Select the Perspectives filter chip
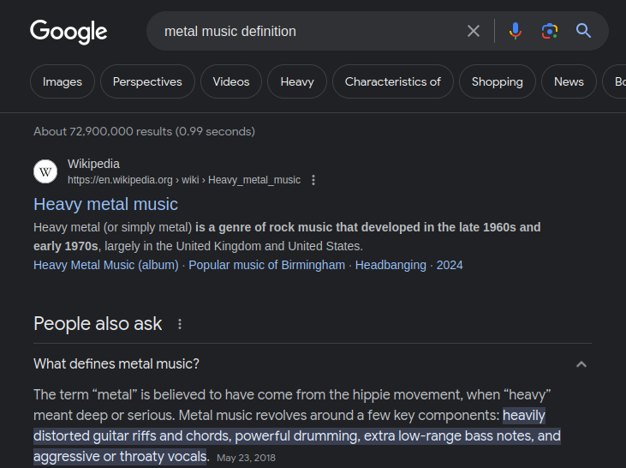 [x=147, y=81]
